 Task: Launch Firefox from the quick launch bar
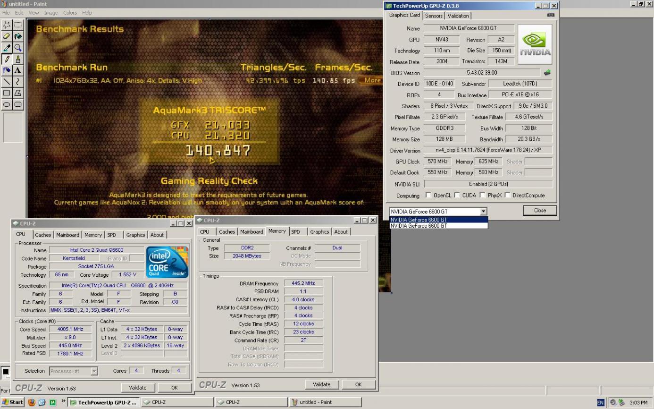[x=32, y=402]
